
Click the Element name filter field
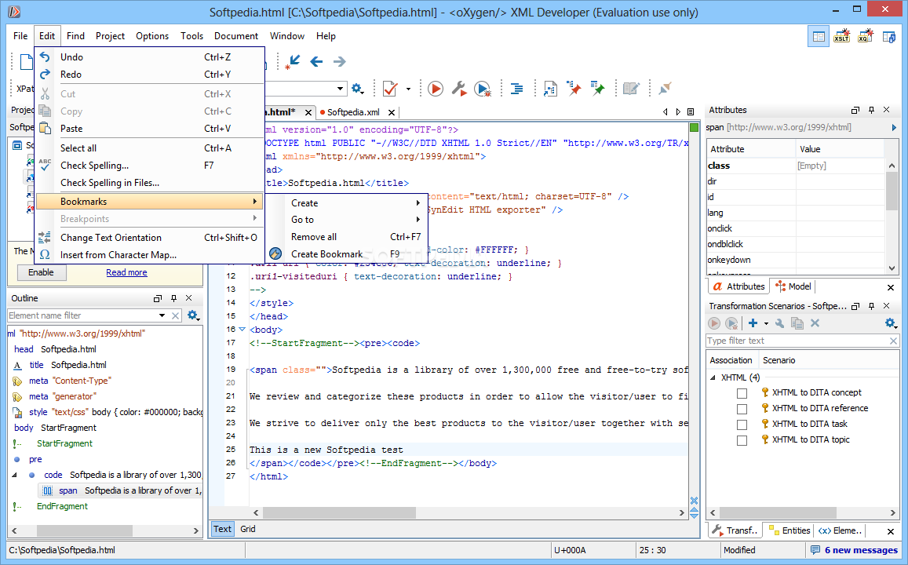pos(82,315)
